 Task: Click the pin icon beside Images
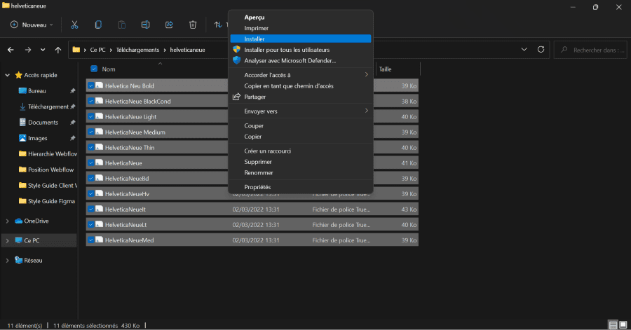pos(73,138)
